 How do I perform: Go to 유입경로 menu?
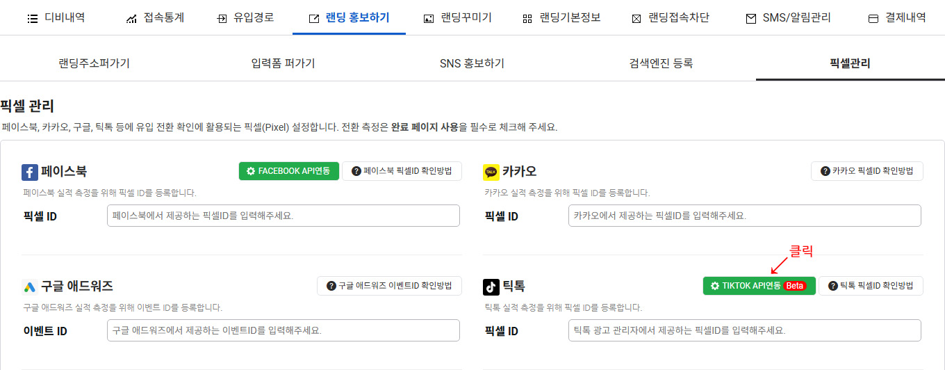pos(245,17)
